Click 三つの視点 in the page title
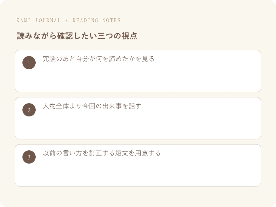The width and height of the screenshot is (276, 207). 117,36
